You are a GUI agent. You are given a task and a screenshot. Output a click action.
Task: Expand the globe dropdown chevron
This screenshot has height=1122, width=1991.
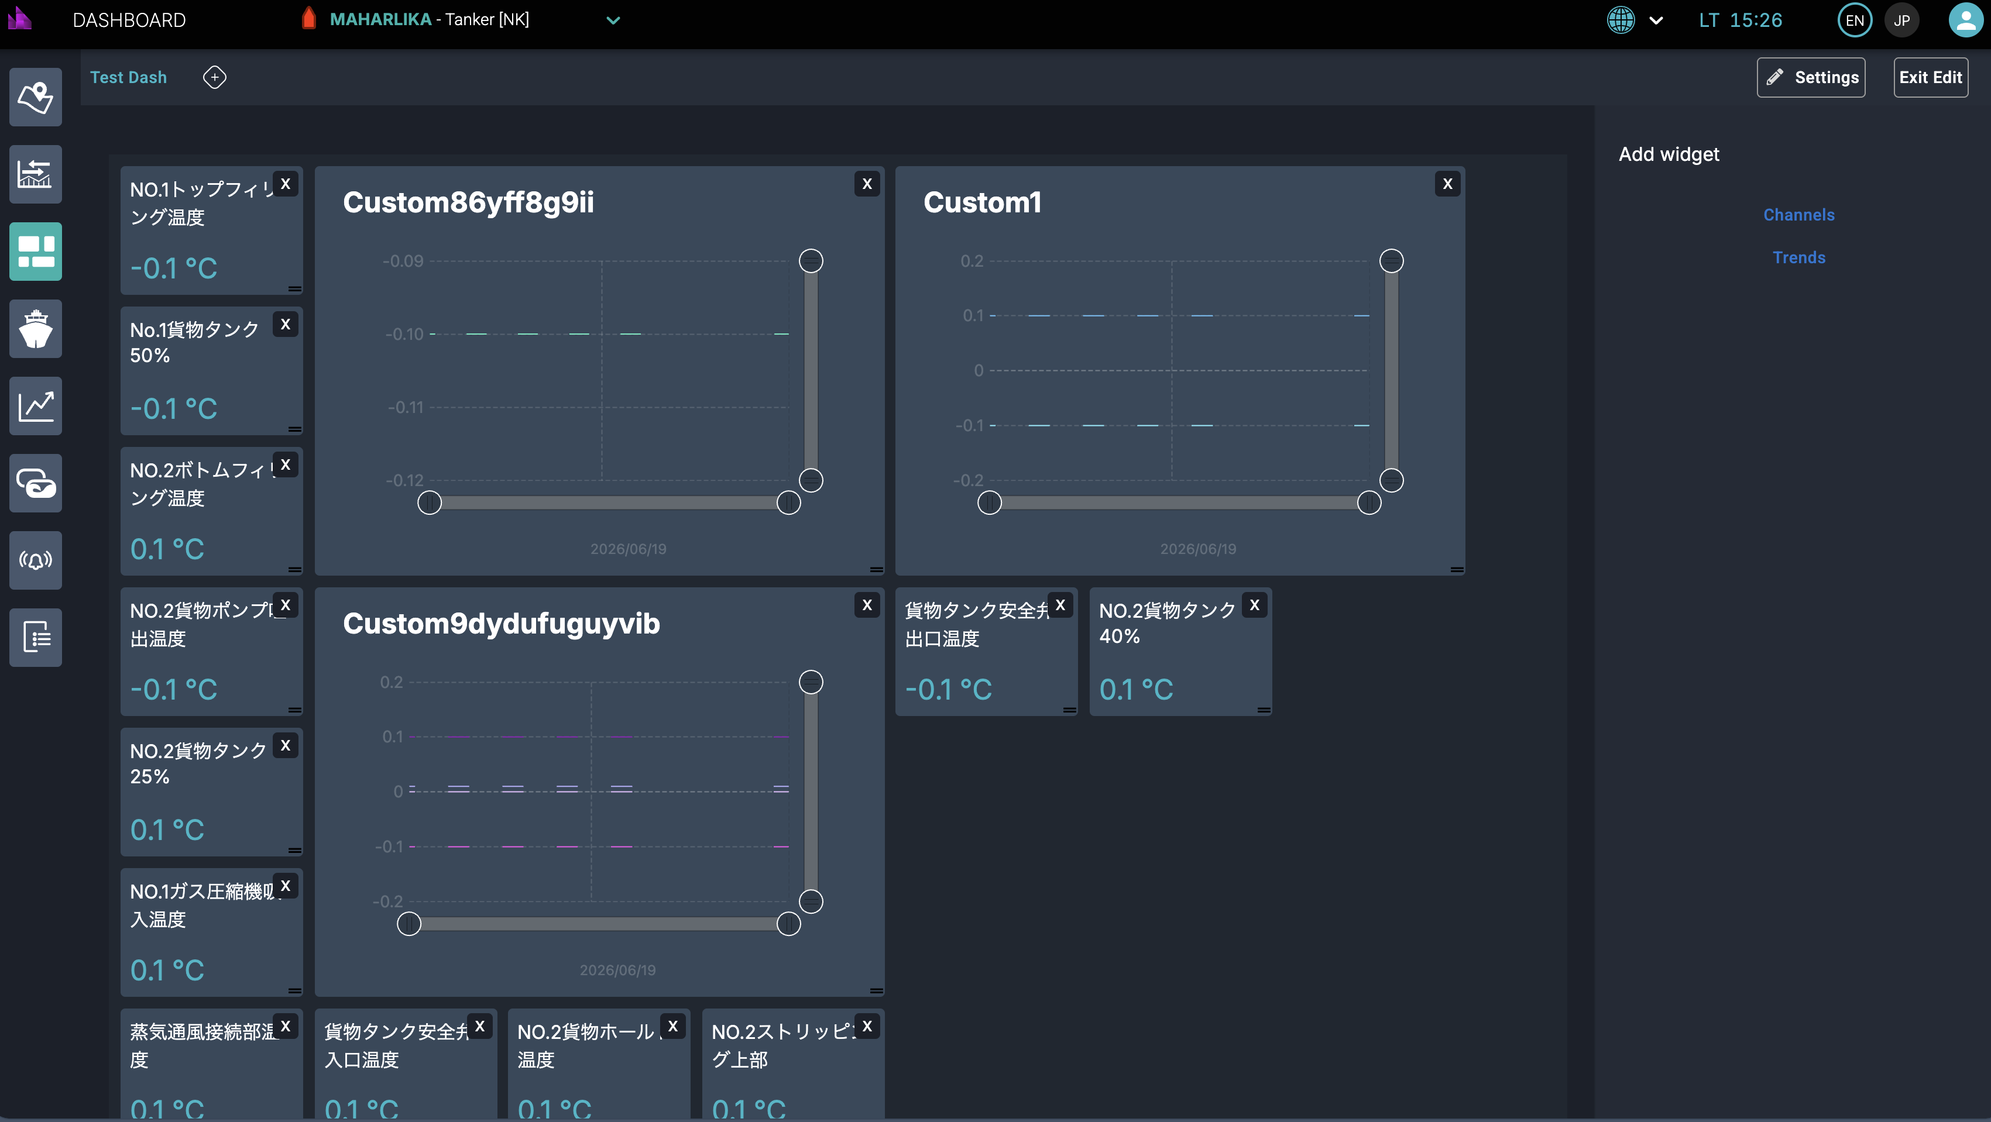point(1656,21)
